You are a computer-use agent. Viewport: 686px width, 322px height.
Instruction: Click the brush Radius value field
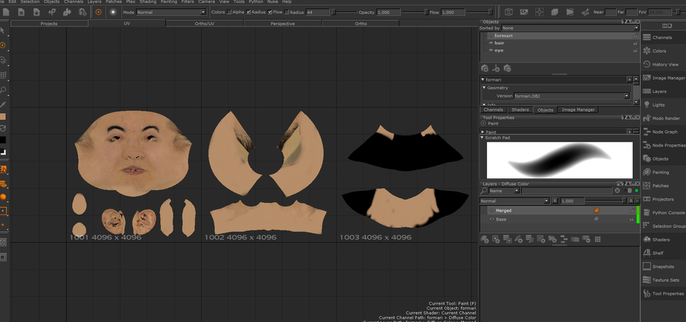(x=317, y=12)
